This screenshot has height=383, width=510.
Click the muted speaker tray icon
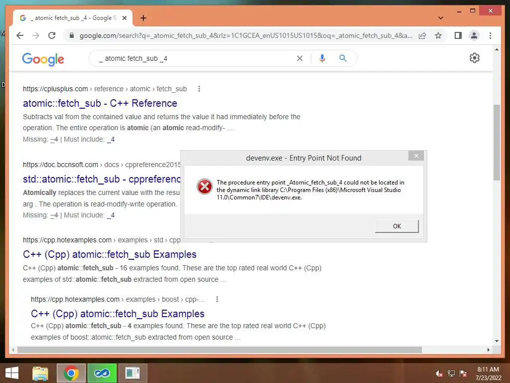tap(439, 374)
